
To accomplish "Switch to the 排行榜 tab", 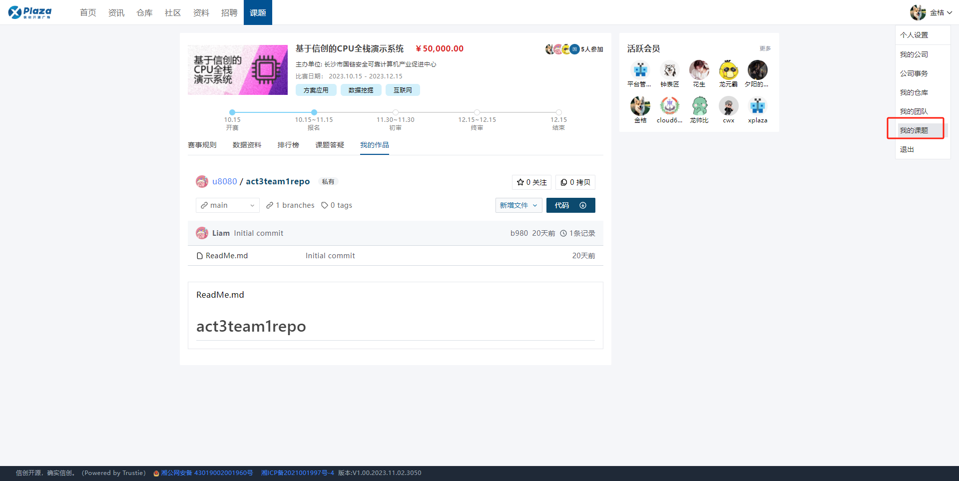I will pos(288,145).
